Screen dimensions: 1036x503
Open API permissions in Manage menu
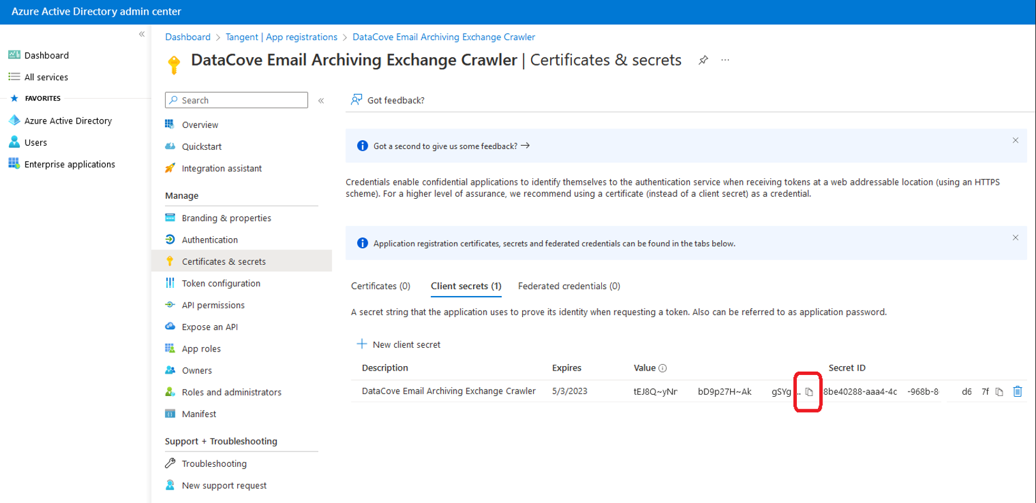pyautogui.click(x=213, y=305)
